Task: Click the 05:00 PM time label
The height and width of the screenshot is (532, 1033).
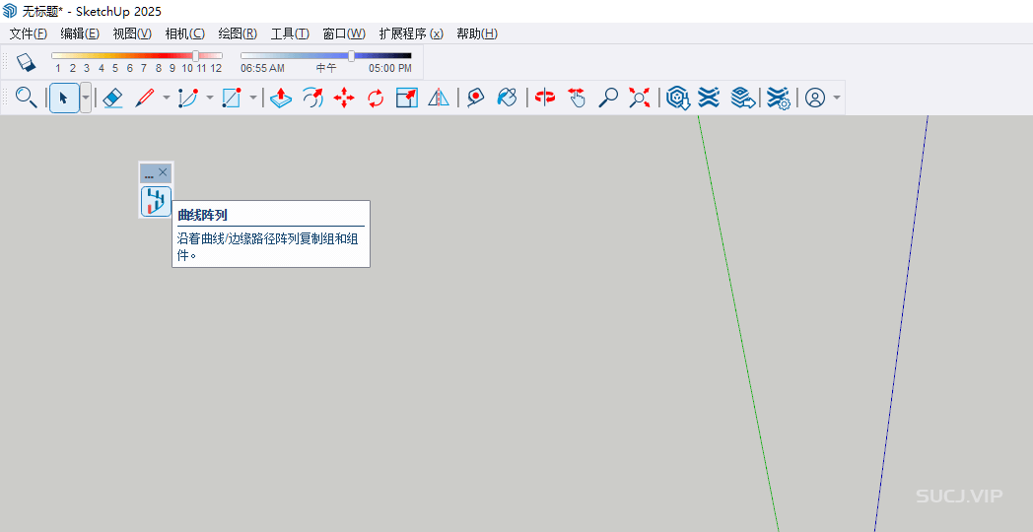Action: click(390, 69)
